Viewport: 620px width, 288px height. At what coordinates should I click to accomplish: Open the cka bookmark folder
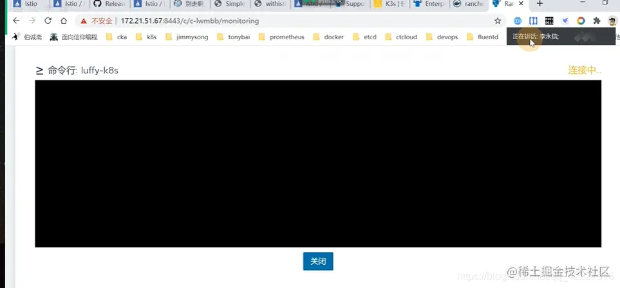tap(117, 37)
